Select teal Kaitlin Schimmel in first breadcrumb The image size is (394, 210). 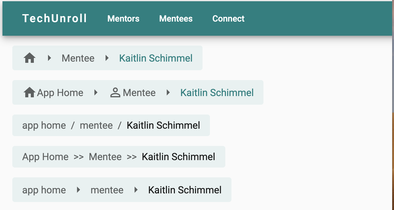tap(156, 58)
